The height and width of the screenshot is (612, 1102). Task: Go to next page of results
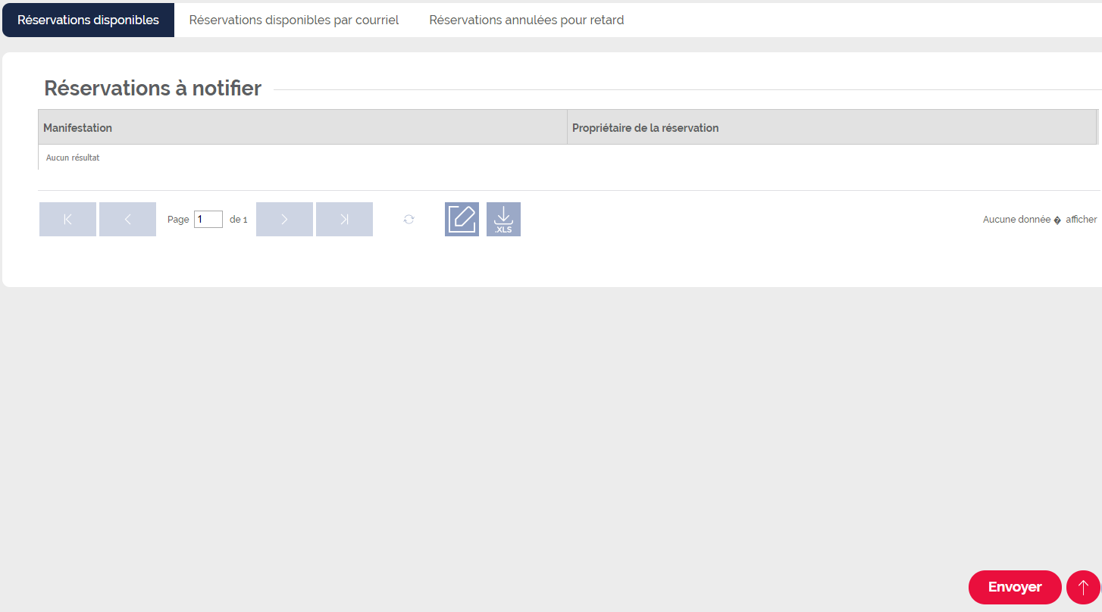click(x=284, y=219)
